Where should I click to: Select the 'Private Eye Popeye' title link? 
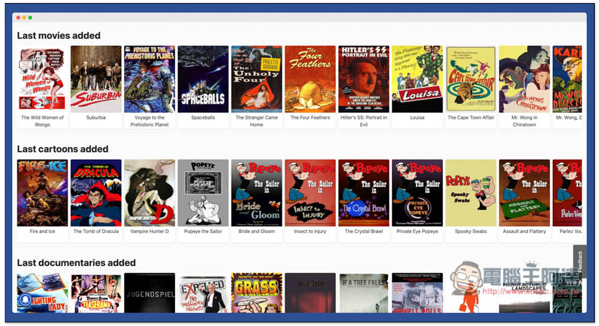click(x=418, y=231)
